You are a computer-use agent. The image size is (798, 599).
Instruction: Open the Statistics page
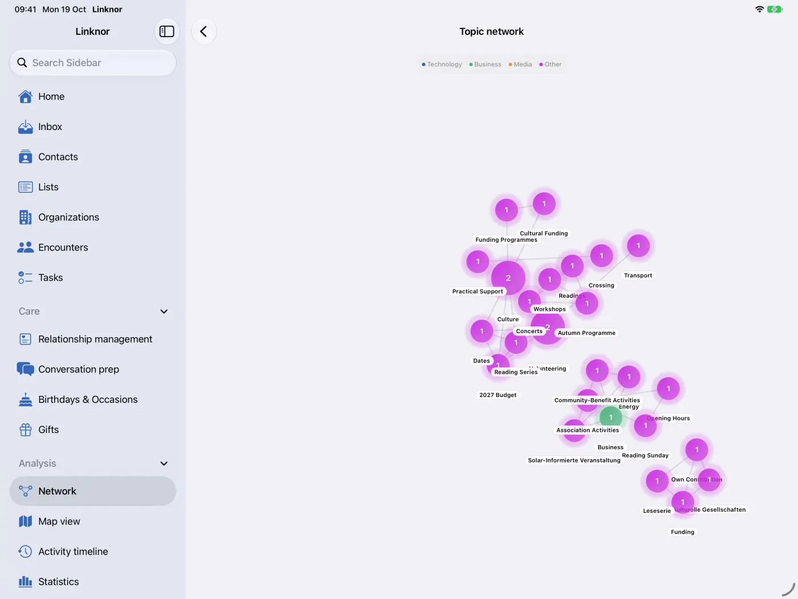tap(93, 582)
